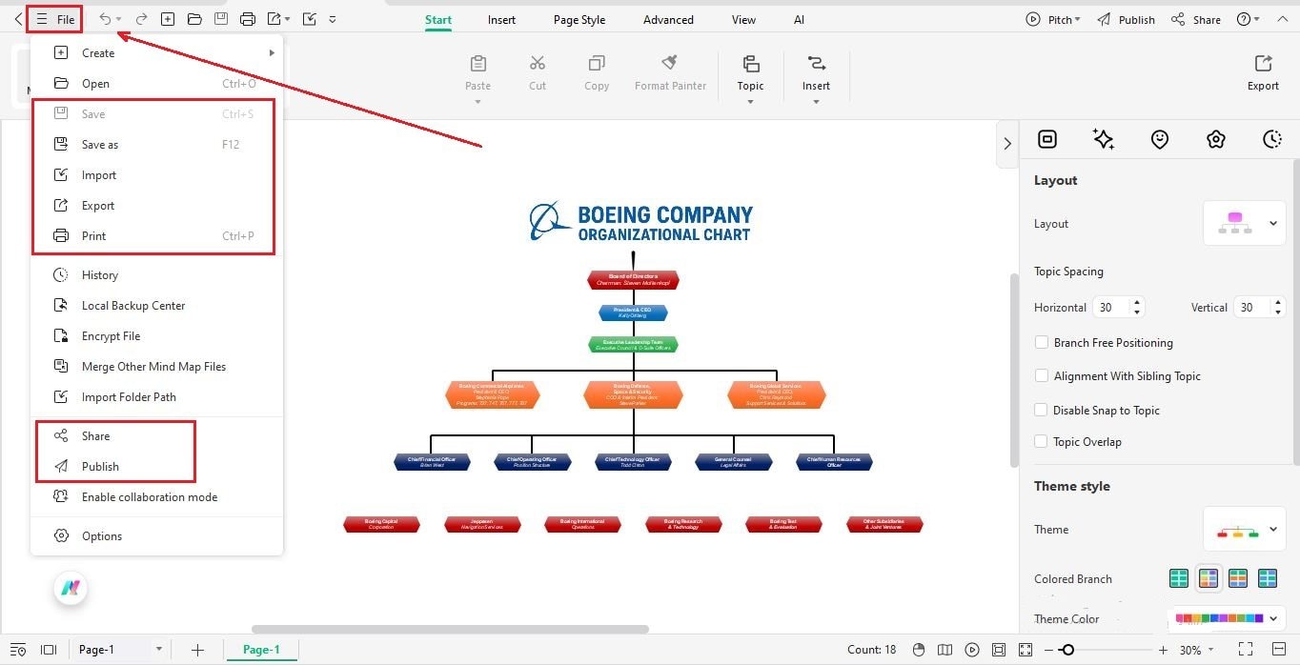1300x665 pixels.
Task: Enable collaboration mode menu entry
Action: (157, 497)
